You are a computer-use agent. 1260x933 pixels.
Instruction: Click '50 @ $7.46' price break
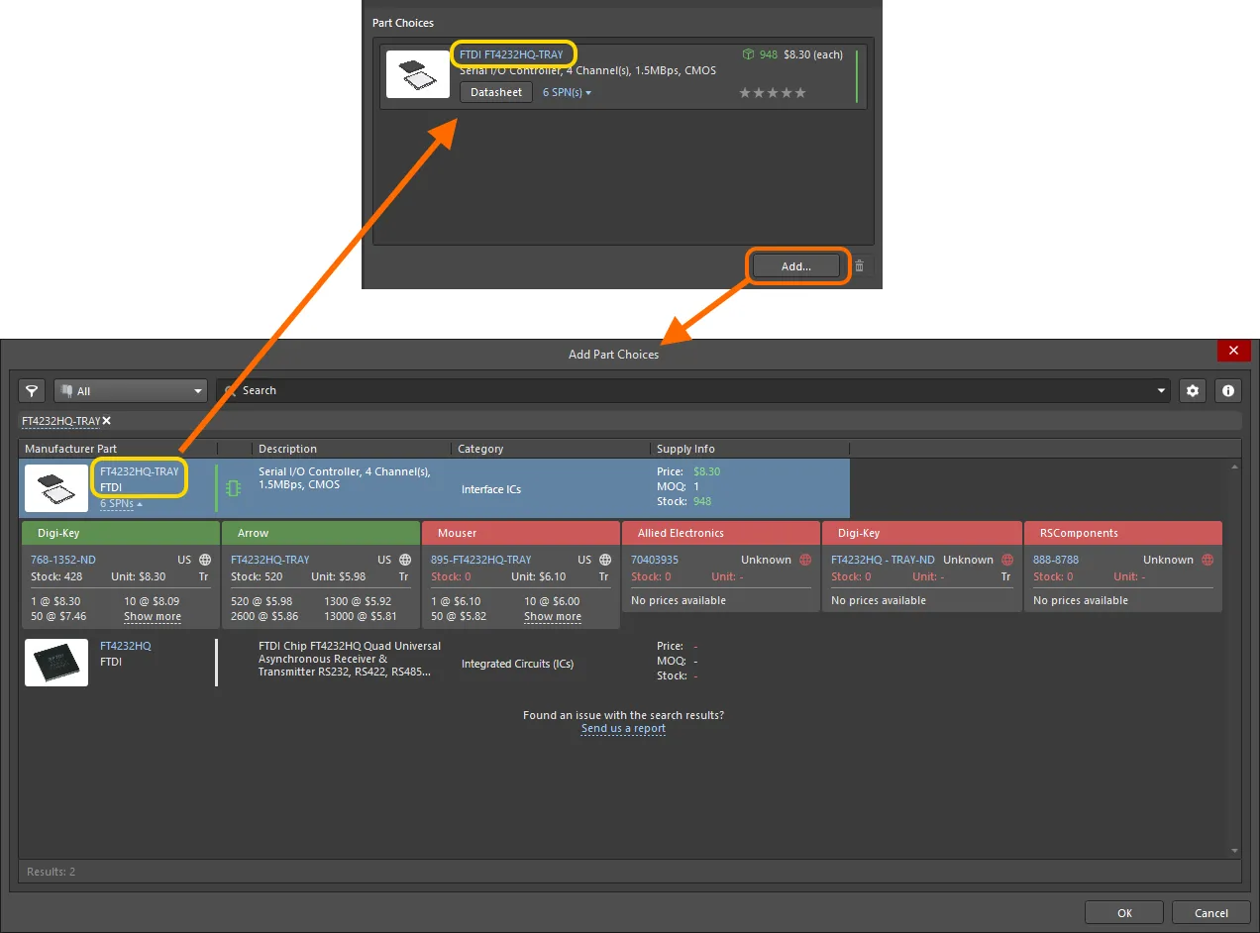click(58, 616)
